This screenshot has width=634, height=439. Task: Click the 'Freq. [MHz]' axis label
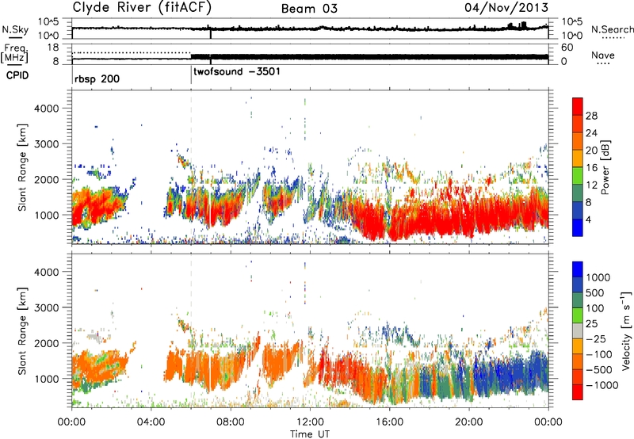click(14, 53)
